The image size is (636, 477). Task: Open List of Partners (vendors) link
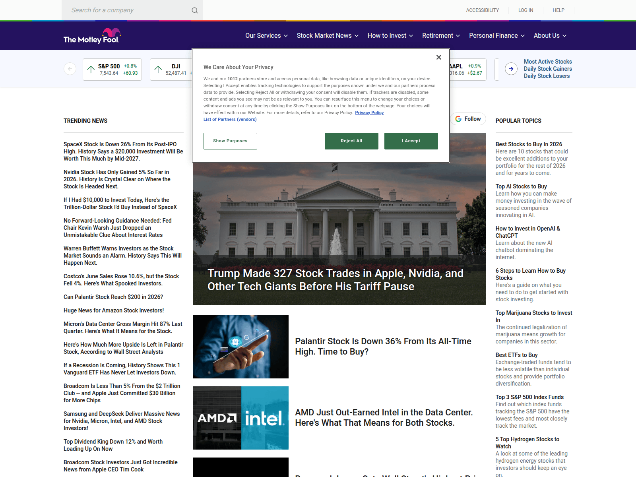(230, 119)
